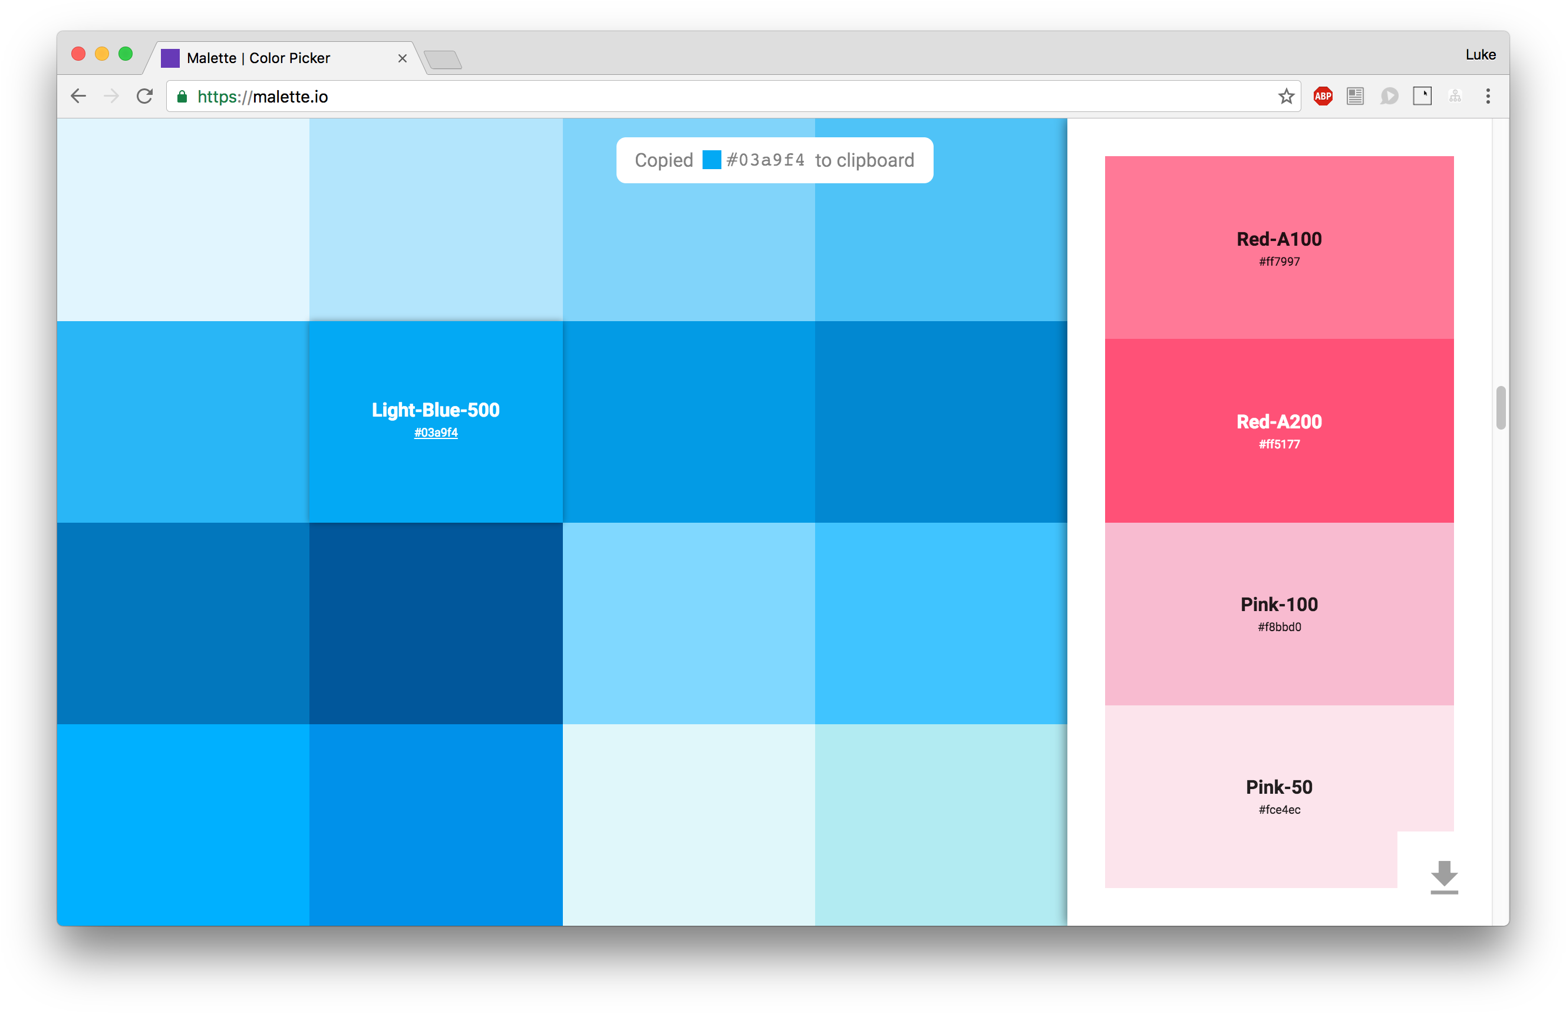The height and width of the screenshot is (1013, 1566).
Task: Open a new tab
Action: (x=443, y=60)
